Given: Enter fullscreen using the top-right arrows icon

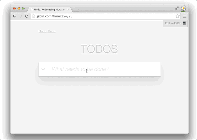Looking at the screenshot, I should click(x=177, y=8).
